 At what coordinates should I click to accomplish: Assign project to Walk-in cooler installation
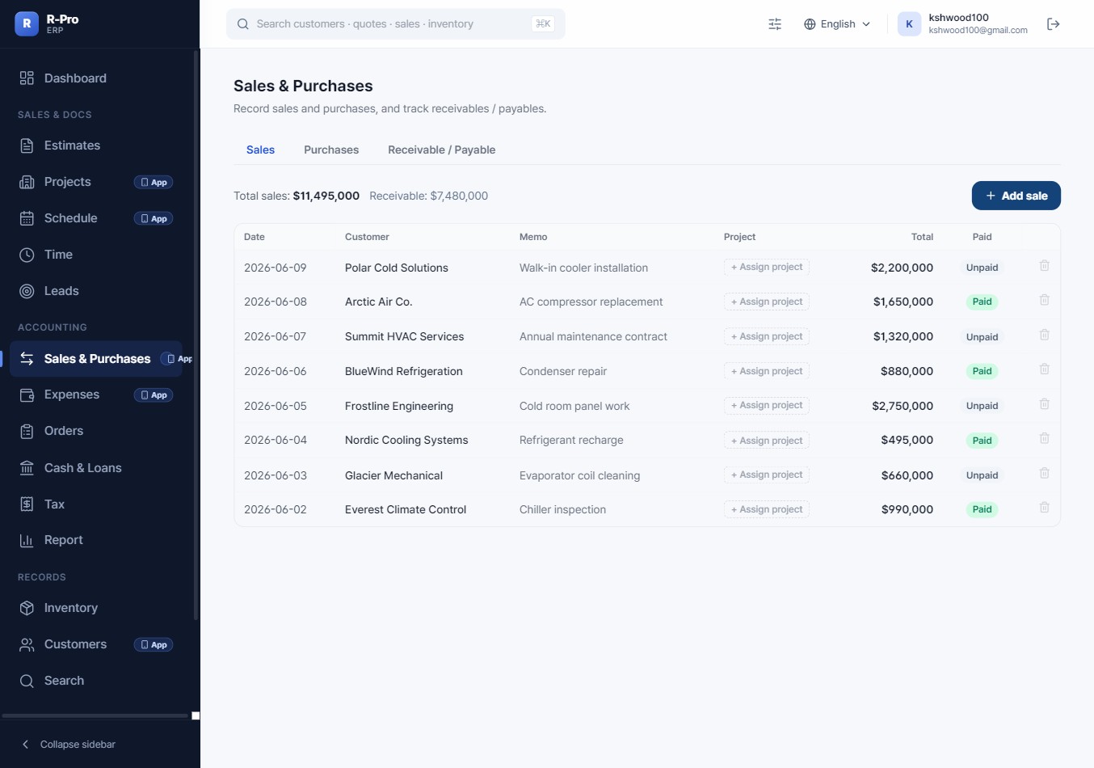tap(767, 267)
